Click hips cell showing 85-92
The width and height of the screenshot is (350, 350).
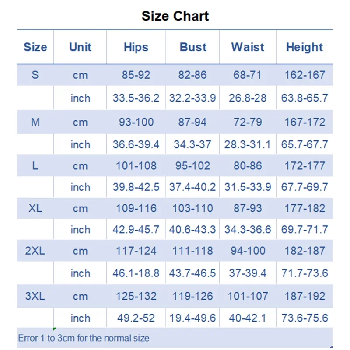coord(136,75)
